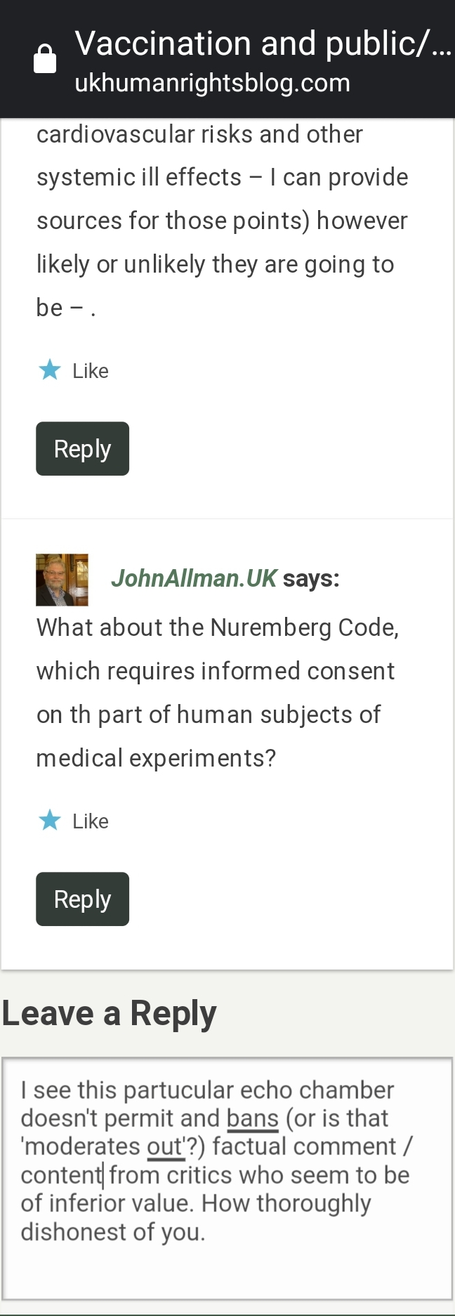This screenshot has height=1316, width=455.
Task: Tap the underlined word 'out' in draft
Action: coord(165,1147)
